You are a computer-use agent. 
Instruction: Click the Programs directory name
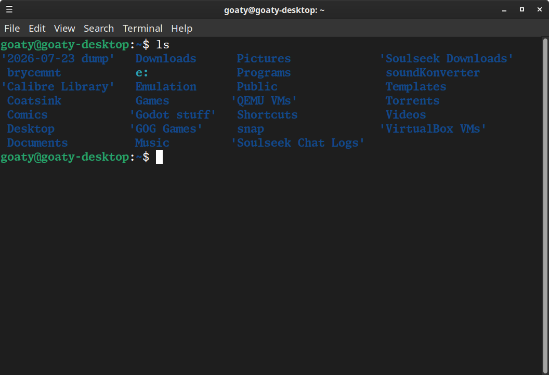pos(264,72)
